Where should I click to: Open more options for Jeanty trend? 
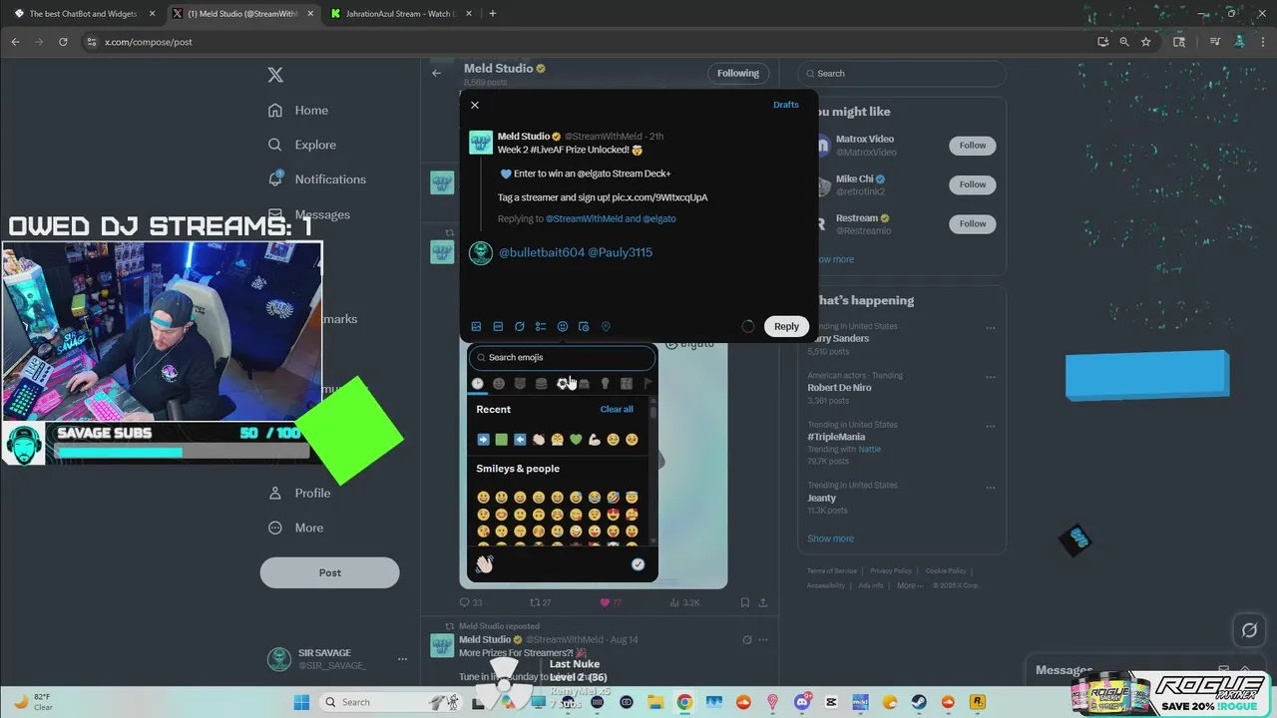click(990, 487)
